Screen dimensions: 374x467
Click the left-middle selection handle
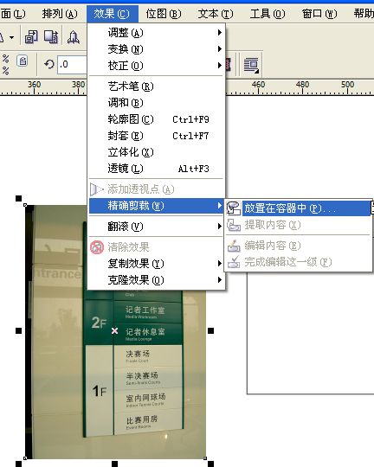[x=18, y=330]
